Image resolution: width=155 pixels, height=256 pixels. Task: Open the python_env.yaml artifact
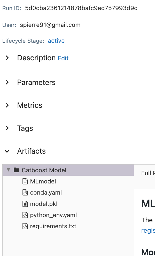(x=53, y=215)
